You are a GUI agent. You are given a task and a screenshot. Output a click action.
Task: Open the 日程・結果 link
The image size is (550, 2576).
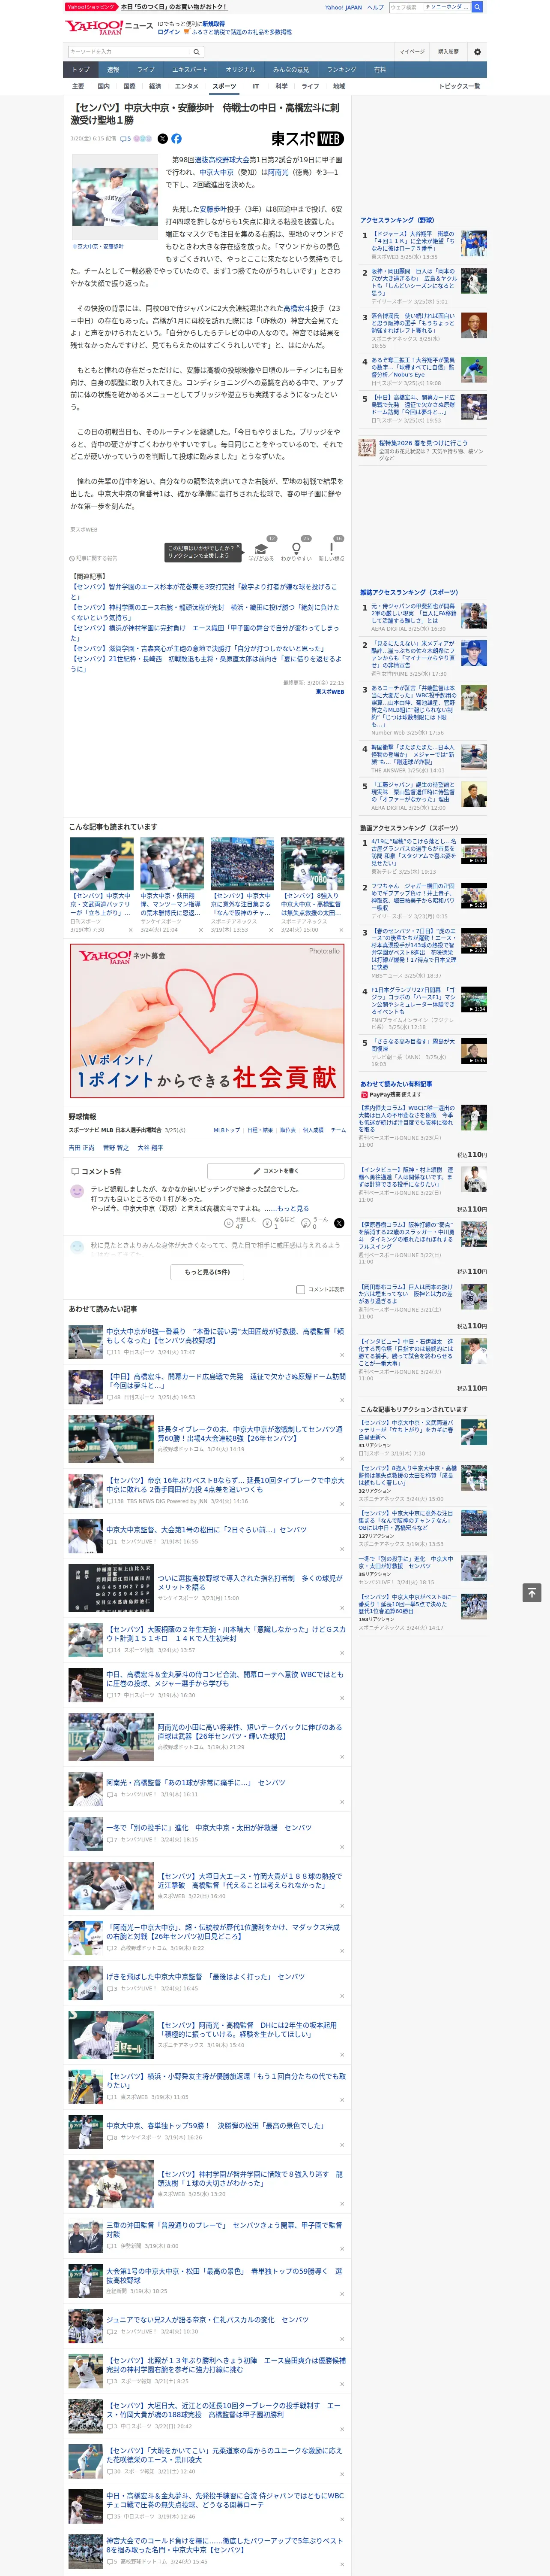(260, 1130)
